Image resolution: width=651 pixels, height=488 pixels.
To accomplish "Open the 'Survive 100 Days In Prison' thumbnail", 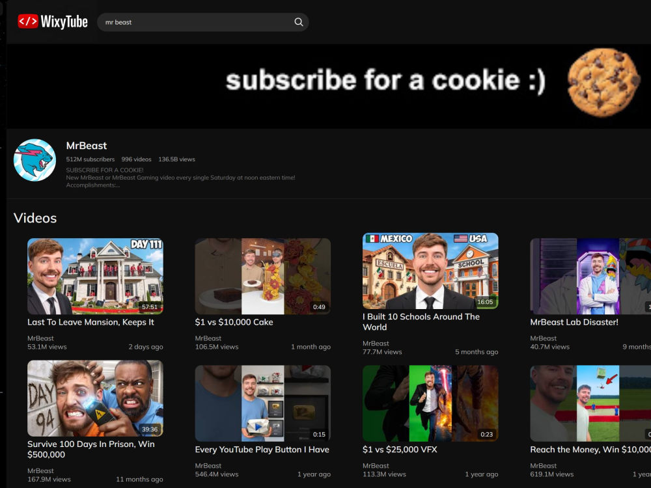I will click(95, 398).
